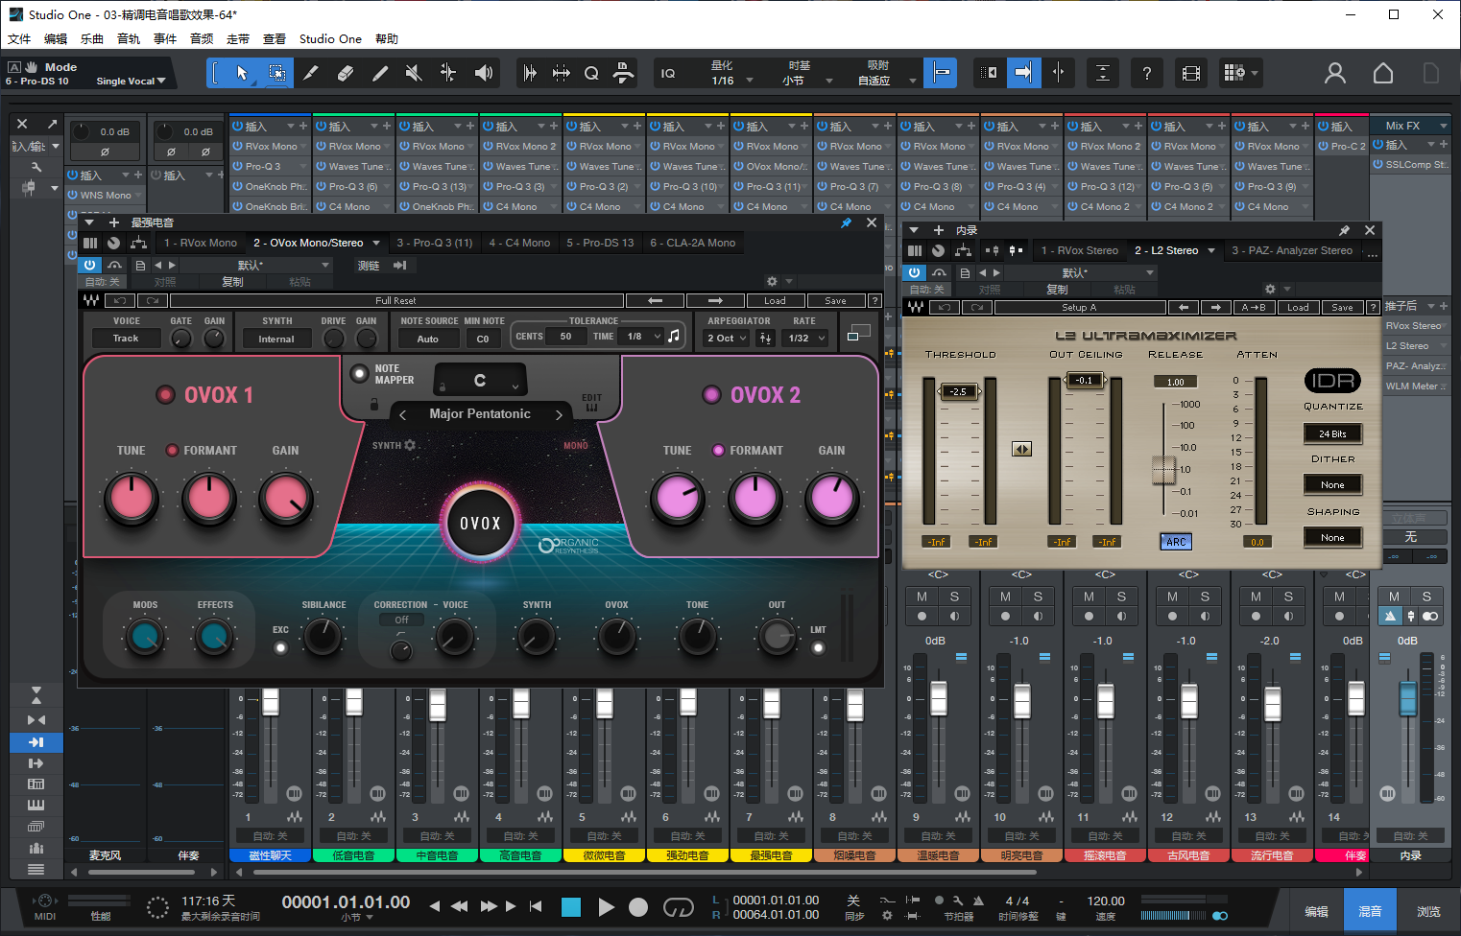Click the Full Reset button in OVOX
The height and width of the screenshot is (936, 1461).
tap(395, 300)
